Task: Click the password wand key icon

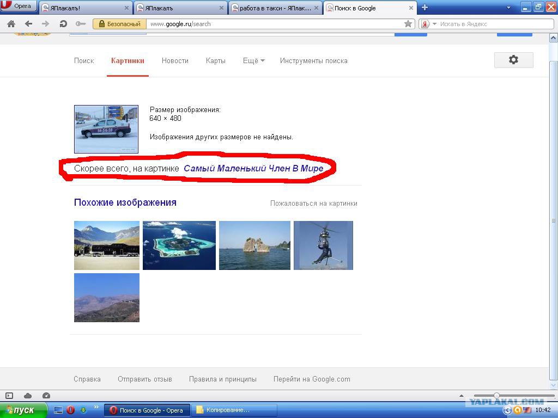Action: click(x=81, y=24)
